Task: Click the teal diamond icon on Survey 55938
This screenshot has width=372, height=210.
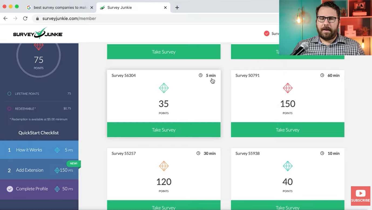Action: (288, 166)
